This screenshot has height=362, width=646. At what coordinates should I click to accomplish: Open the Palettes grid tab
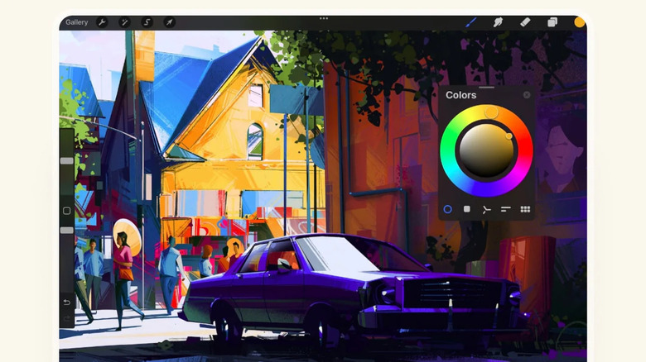(x=525, y=209)
